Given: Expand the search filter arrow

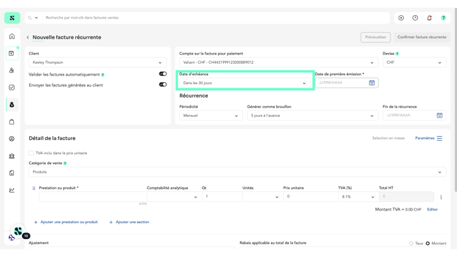Looking at the screenshot, I should point(37,18).
